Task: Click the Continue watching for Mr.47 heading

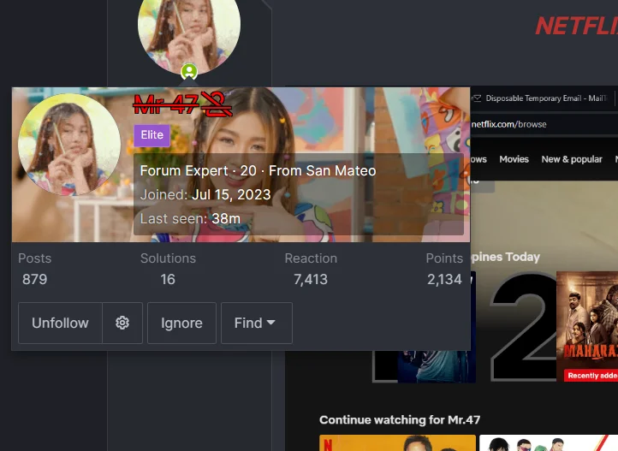Action: (400, 420)
